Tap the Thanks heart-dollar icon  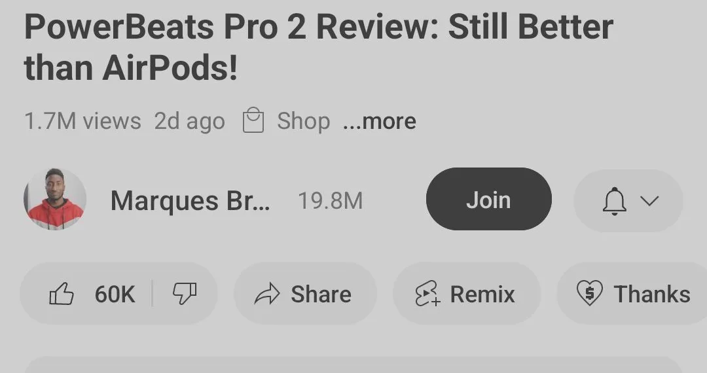point(589,293)
